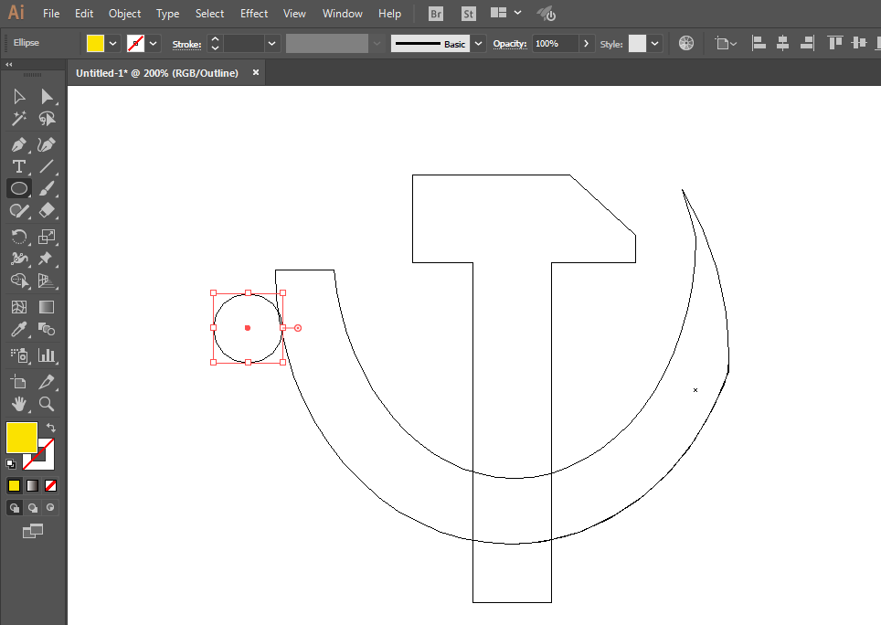Viewport: 881px width, 625px height.
Task: Choose the Symbol Sprayer tool
Action: click(19, 355)
